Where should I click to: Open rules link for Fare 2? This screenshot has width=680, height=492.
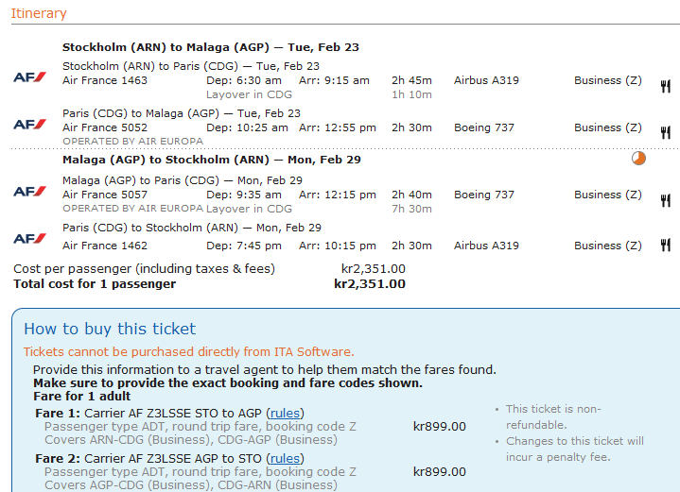tap(285, 458)
